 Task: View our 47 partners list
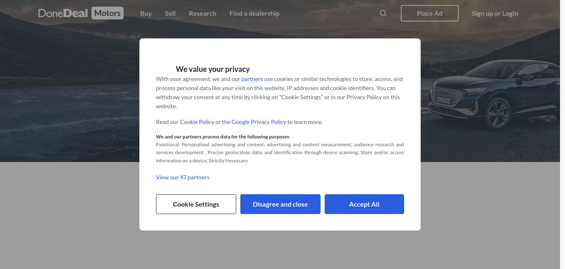pyautogui.click(x=183, y=177)
